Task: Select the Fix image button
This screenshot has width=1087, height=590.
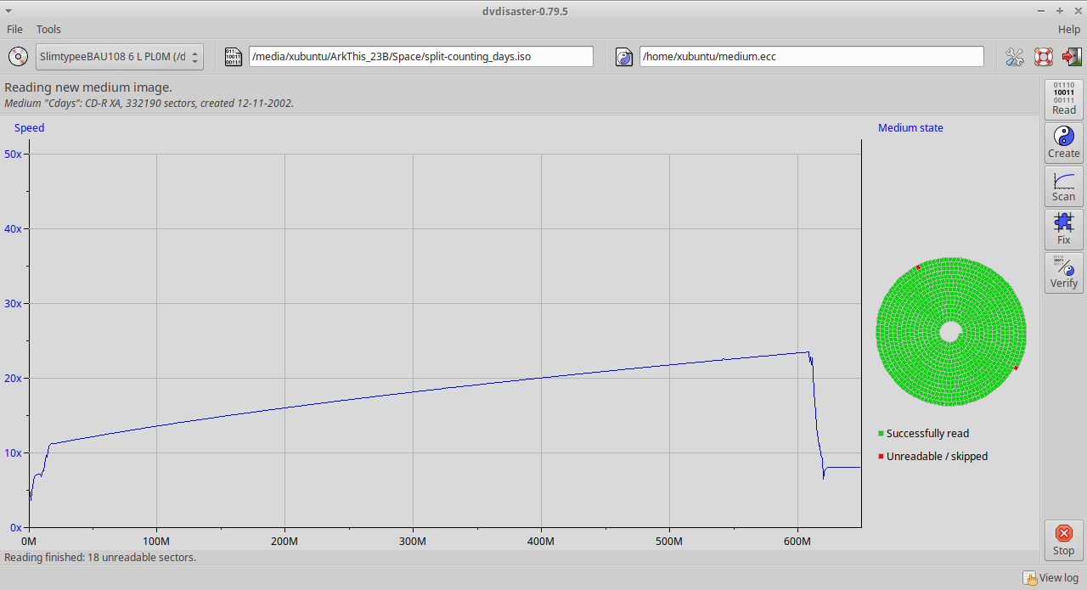Action: [1063, 229]
